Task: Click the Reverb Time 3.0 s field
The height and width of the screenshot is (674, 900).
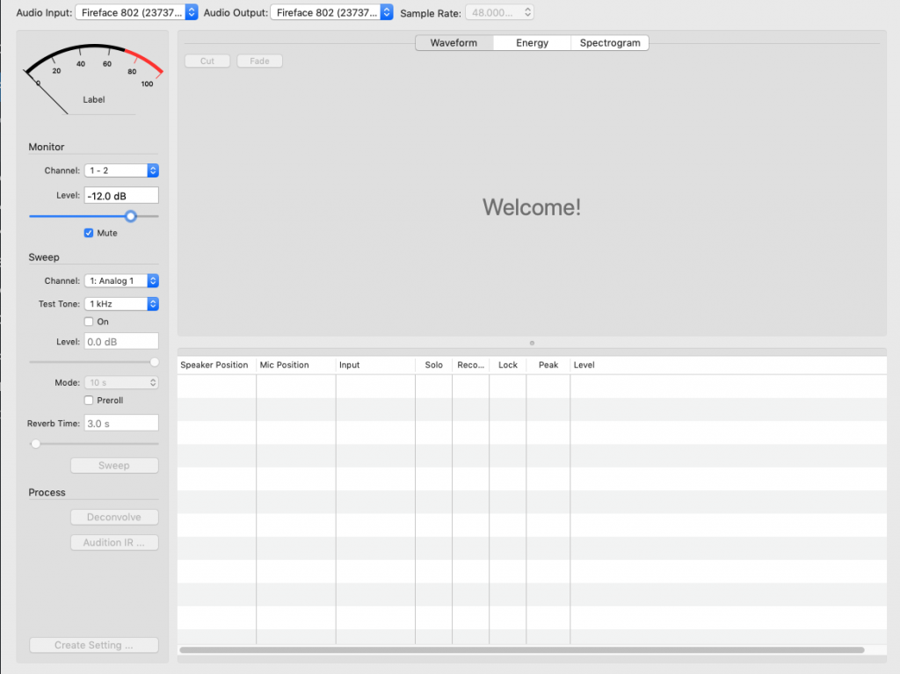Action: pos(121,424)
